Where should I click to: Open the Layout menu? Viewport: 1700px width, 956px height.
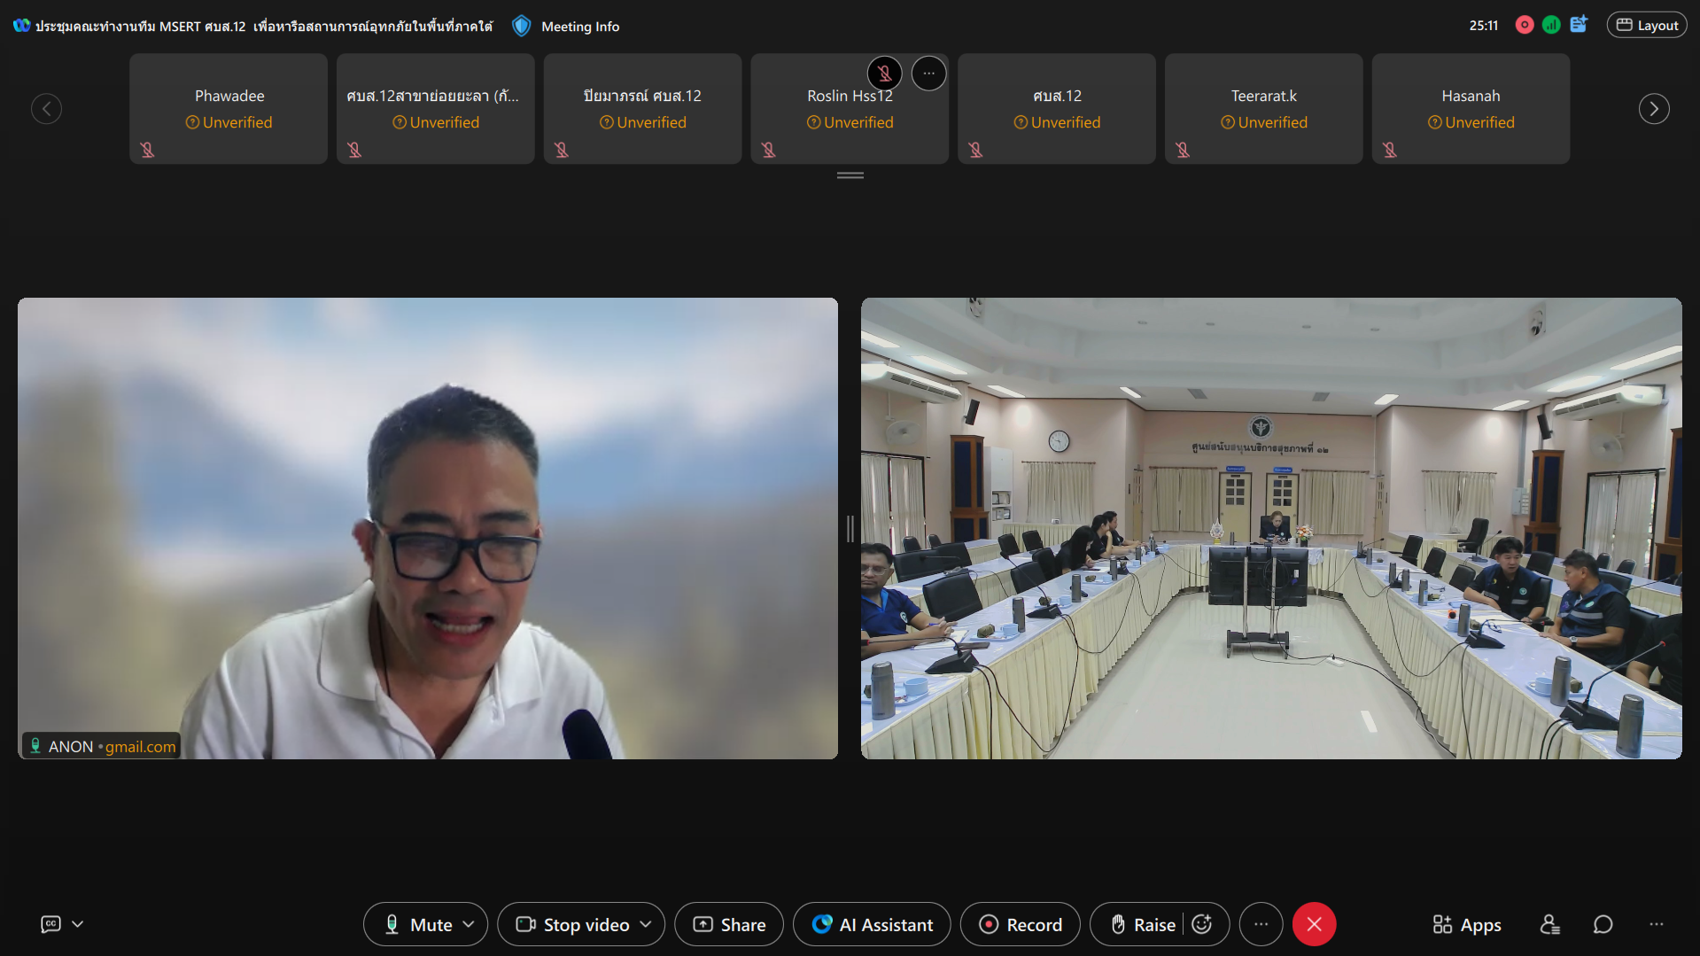click(1647, 26)
